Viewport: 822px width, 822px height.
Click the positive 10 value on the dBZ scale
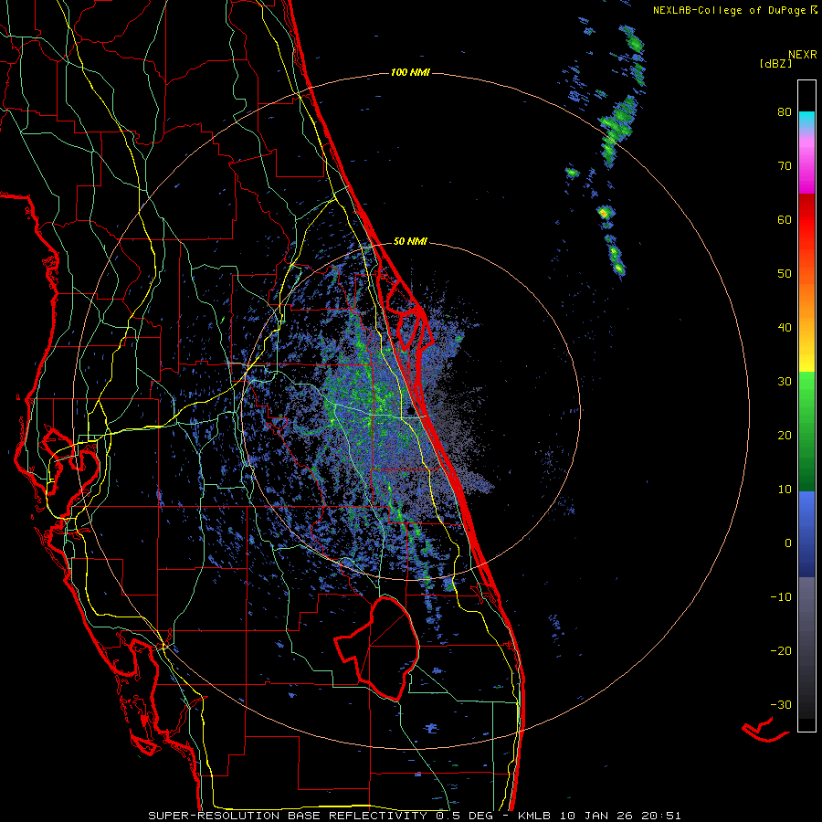tap(785, 490)
